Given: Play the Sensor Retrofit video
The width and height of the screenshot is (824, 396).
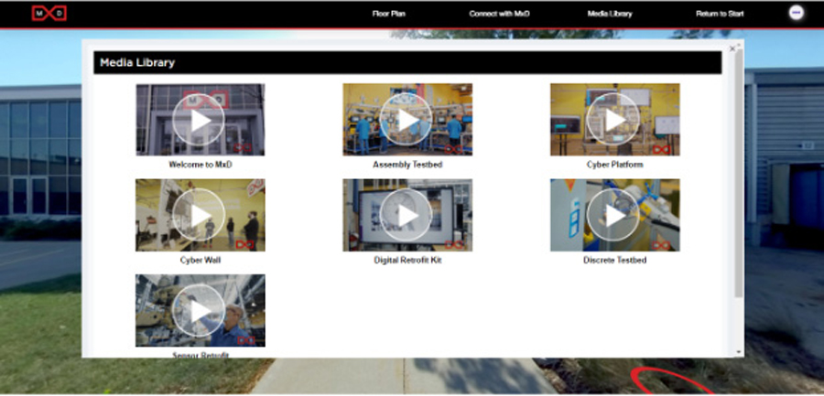Looking at the screenshot, I should click(x=200, y=310).
